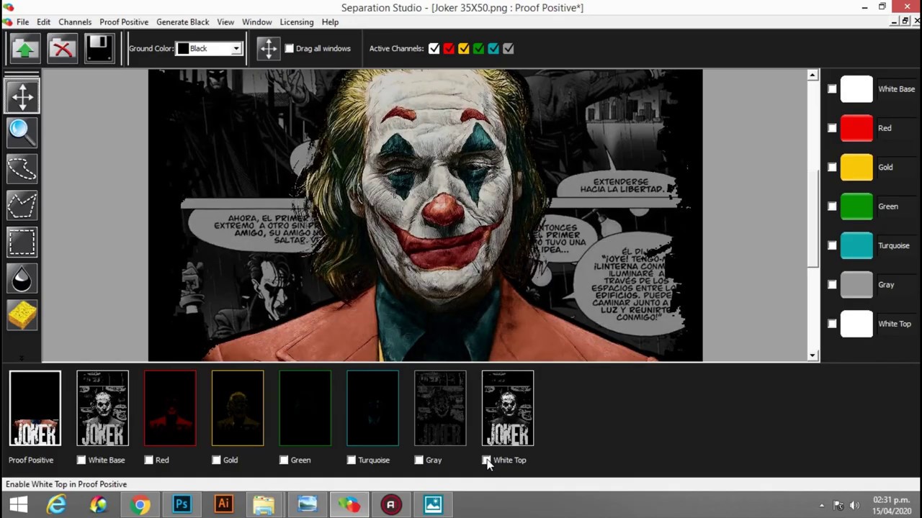Image resolution: width=922 pixels, height=518 pixels.
Task: Toggle the green Active Channels checkbox
Action: (478, 49)
